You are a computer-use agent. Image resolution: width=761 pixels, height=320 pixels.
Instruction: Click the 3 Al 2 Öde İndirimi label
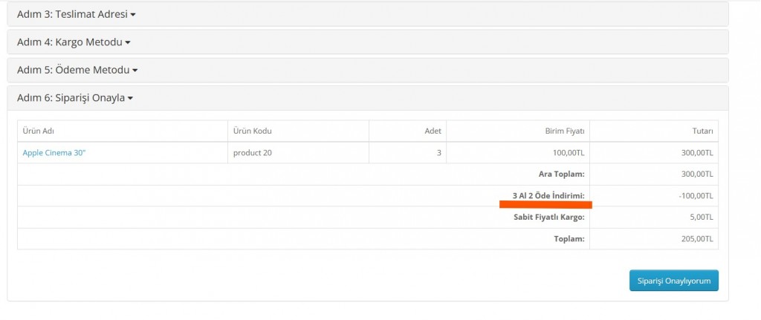coord(548,195)
